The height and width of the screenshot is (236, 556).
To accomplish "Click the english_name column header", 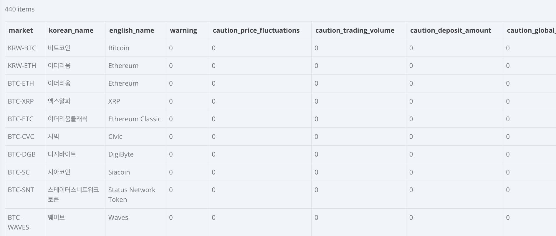I will [132, 30].
